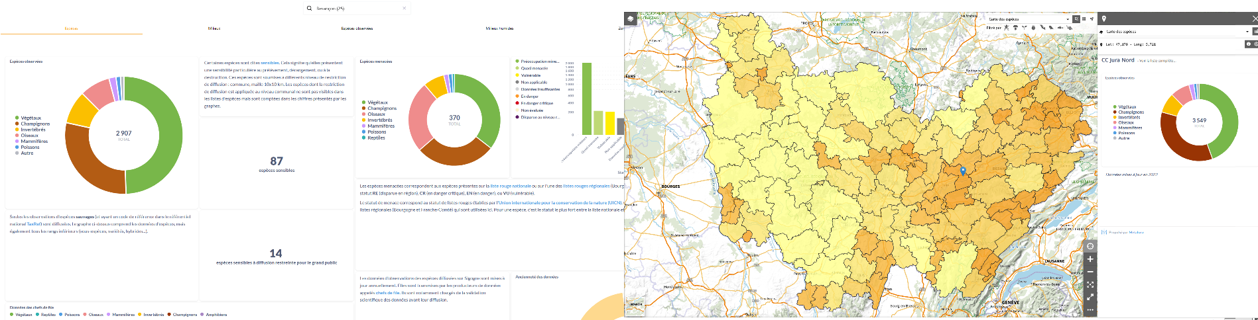This screenshot has height=320, width=1258.
Task: Follow the 'liste rouge nationale' link
Action: point(511,186)
